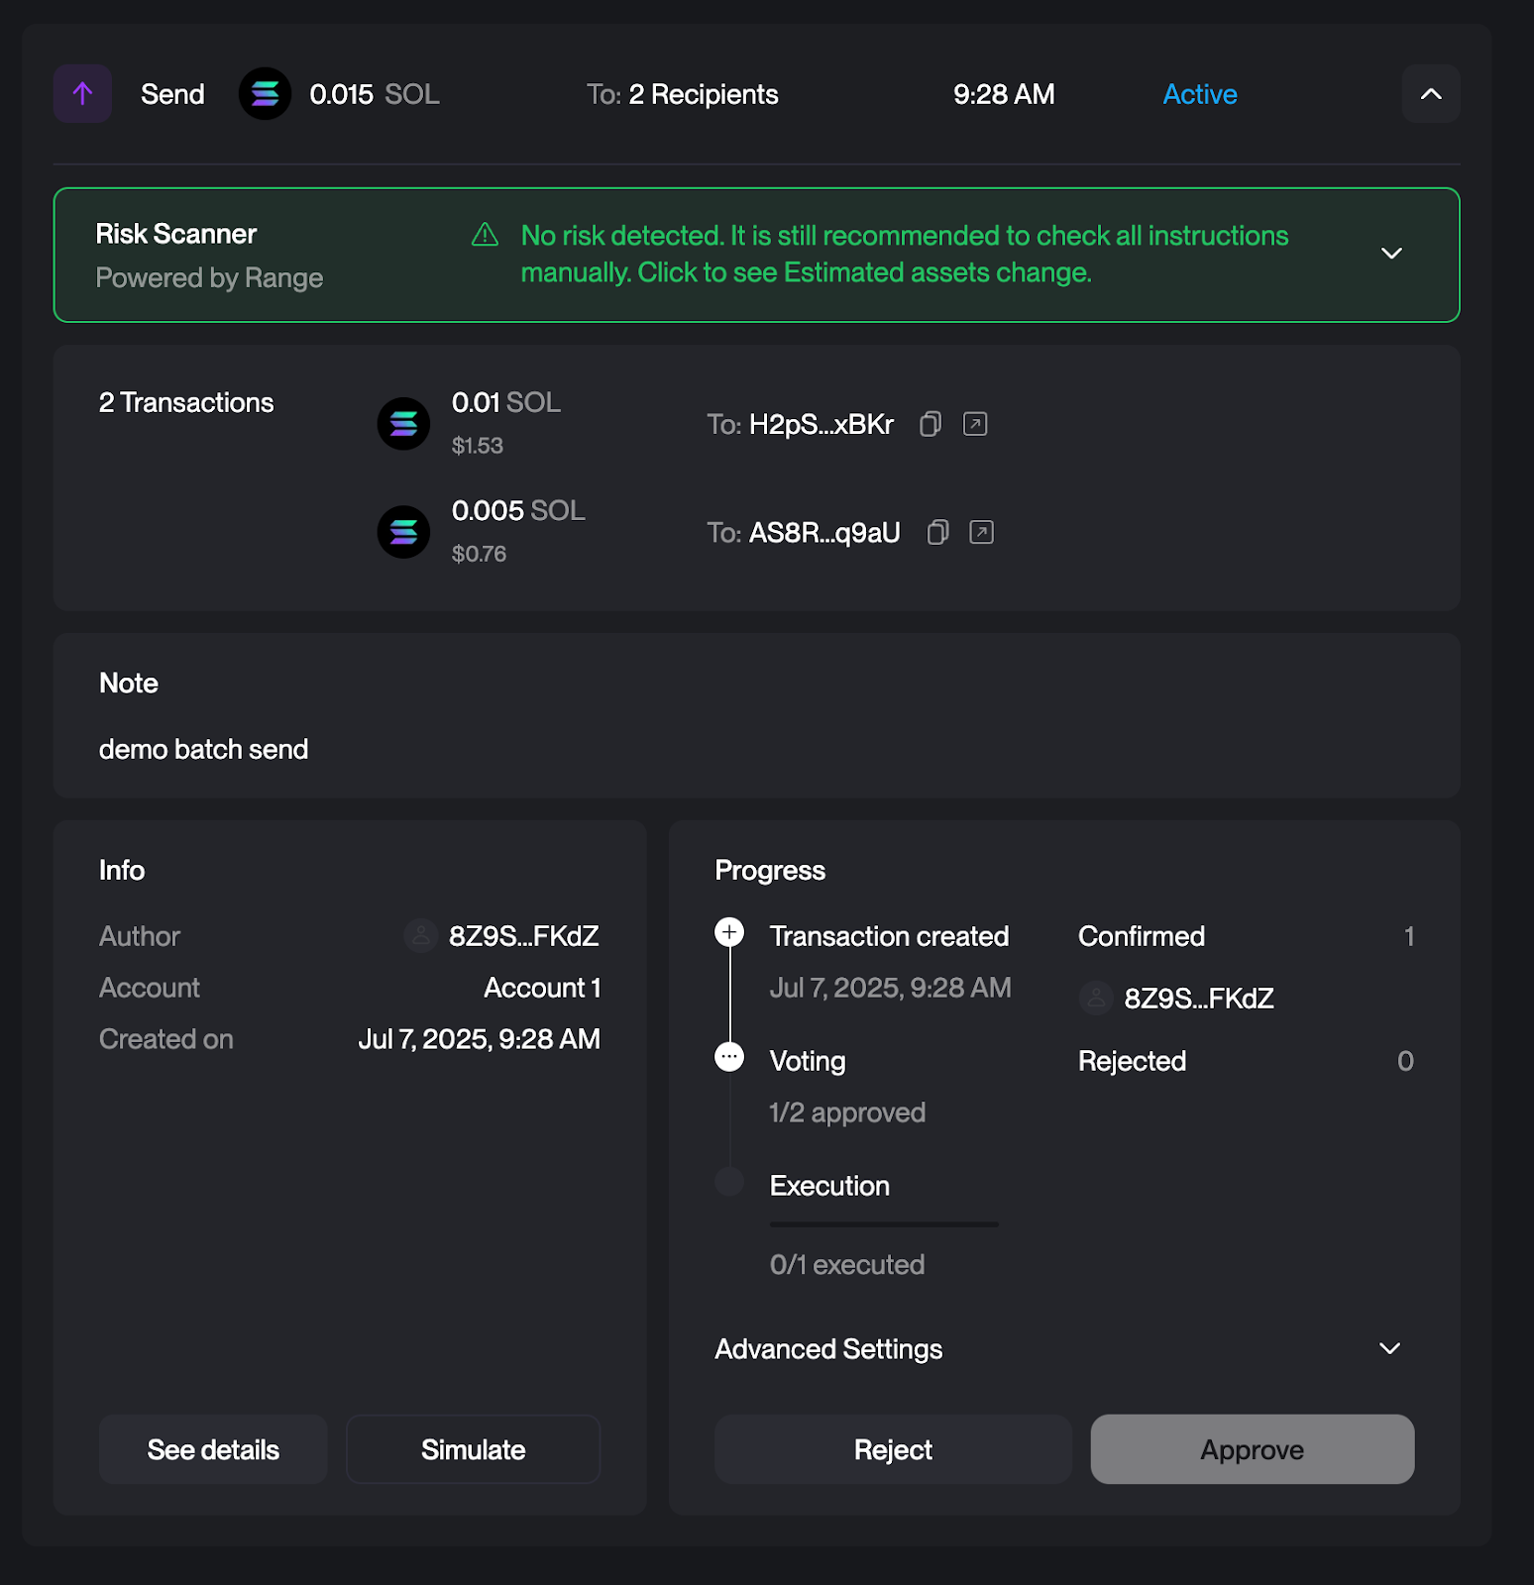This screenshot has height=1585, width=1534.
Task: Click the No risk detected message
Action: [905, 254]
